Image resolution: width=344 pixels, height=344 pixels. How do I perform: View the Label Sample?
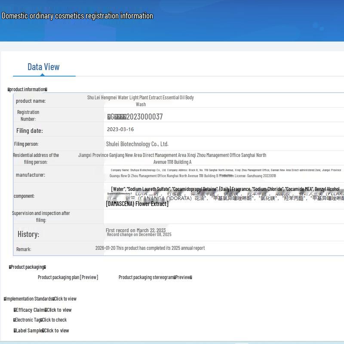[x=57, y=331]
